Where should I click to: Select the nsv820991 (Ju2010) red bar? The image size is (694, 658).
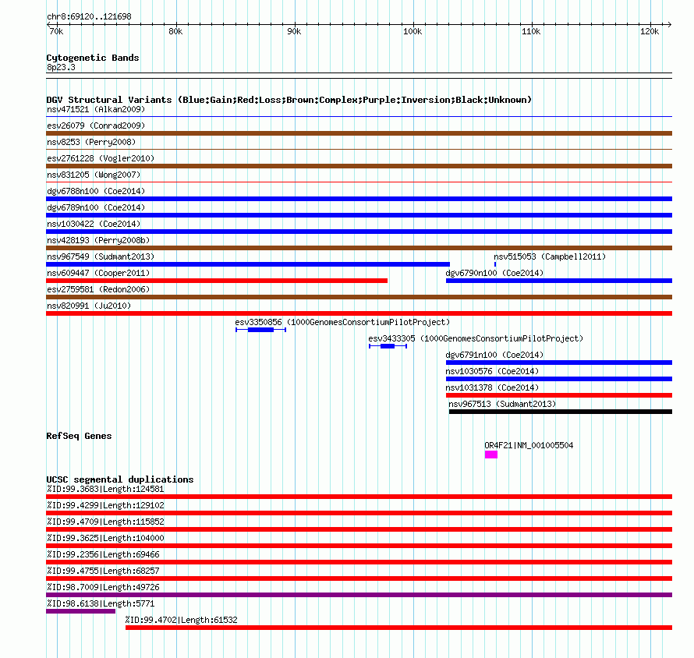359,313
